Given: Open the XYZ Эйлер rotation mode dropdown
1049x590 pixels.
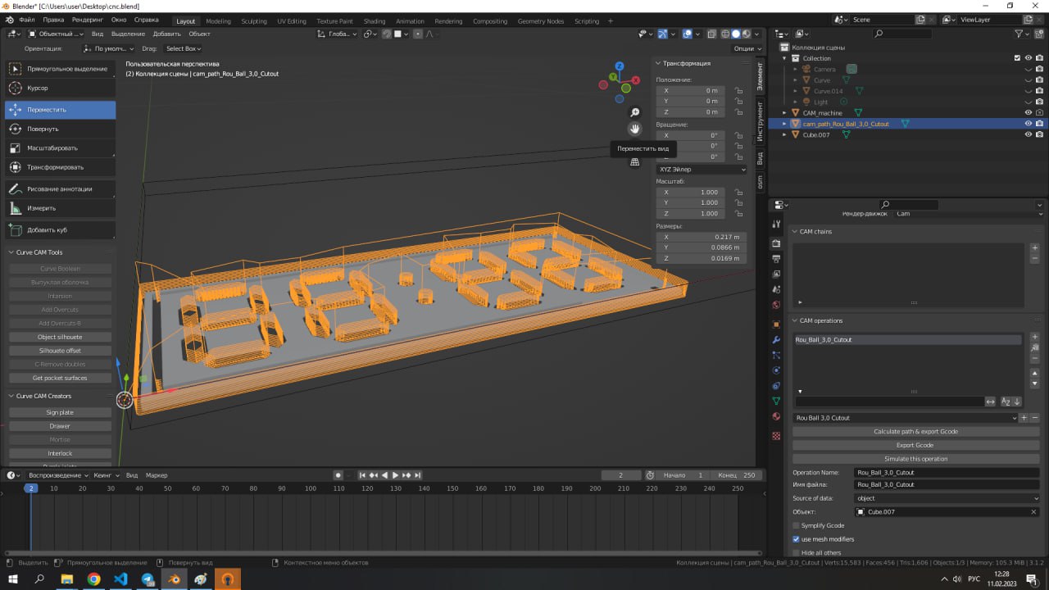Looking at the screenshot, I should (702, 170).
